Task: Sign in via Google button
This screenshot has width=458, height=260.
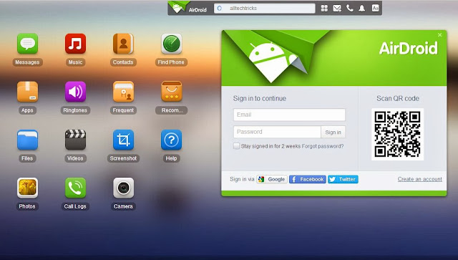Action: click(272, 179)
